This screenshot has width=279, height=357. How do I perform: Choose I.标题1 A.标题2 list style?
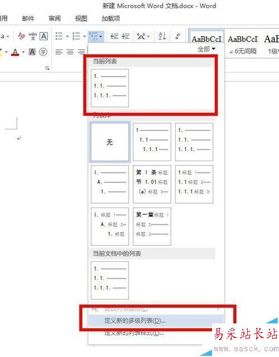pyautogui.click(x=110, y=227)
